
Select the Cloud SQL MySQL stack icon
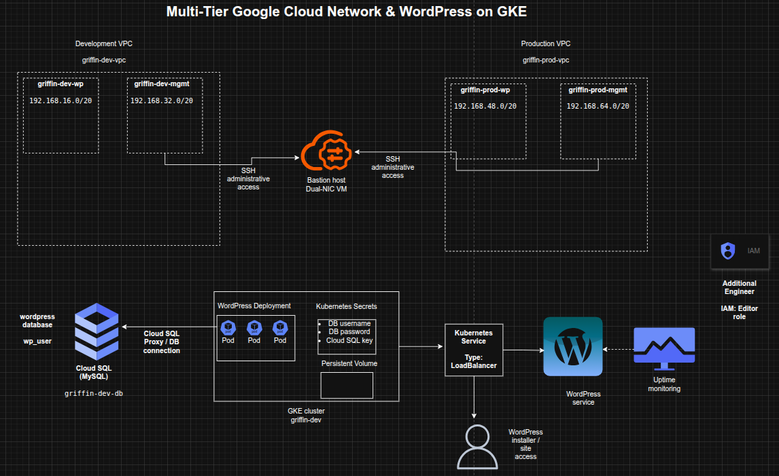tap(96, 331)
